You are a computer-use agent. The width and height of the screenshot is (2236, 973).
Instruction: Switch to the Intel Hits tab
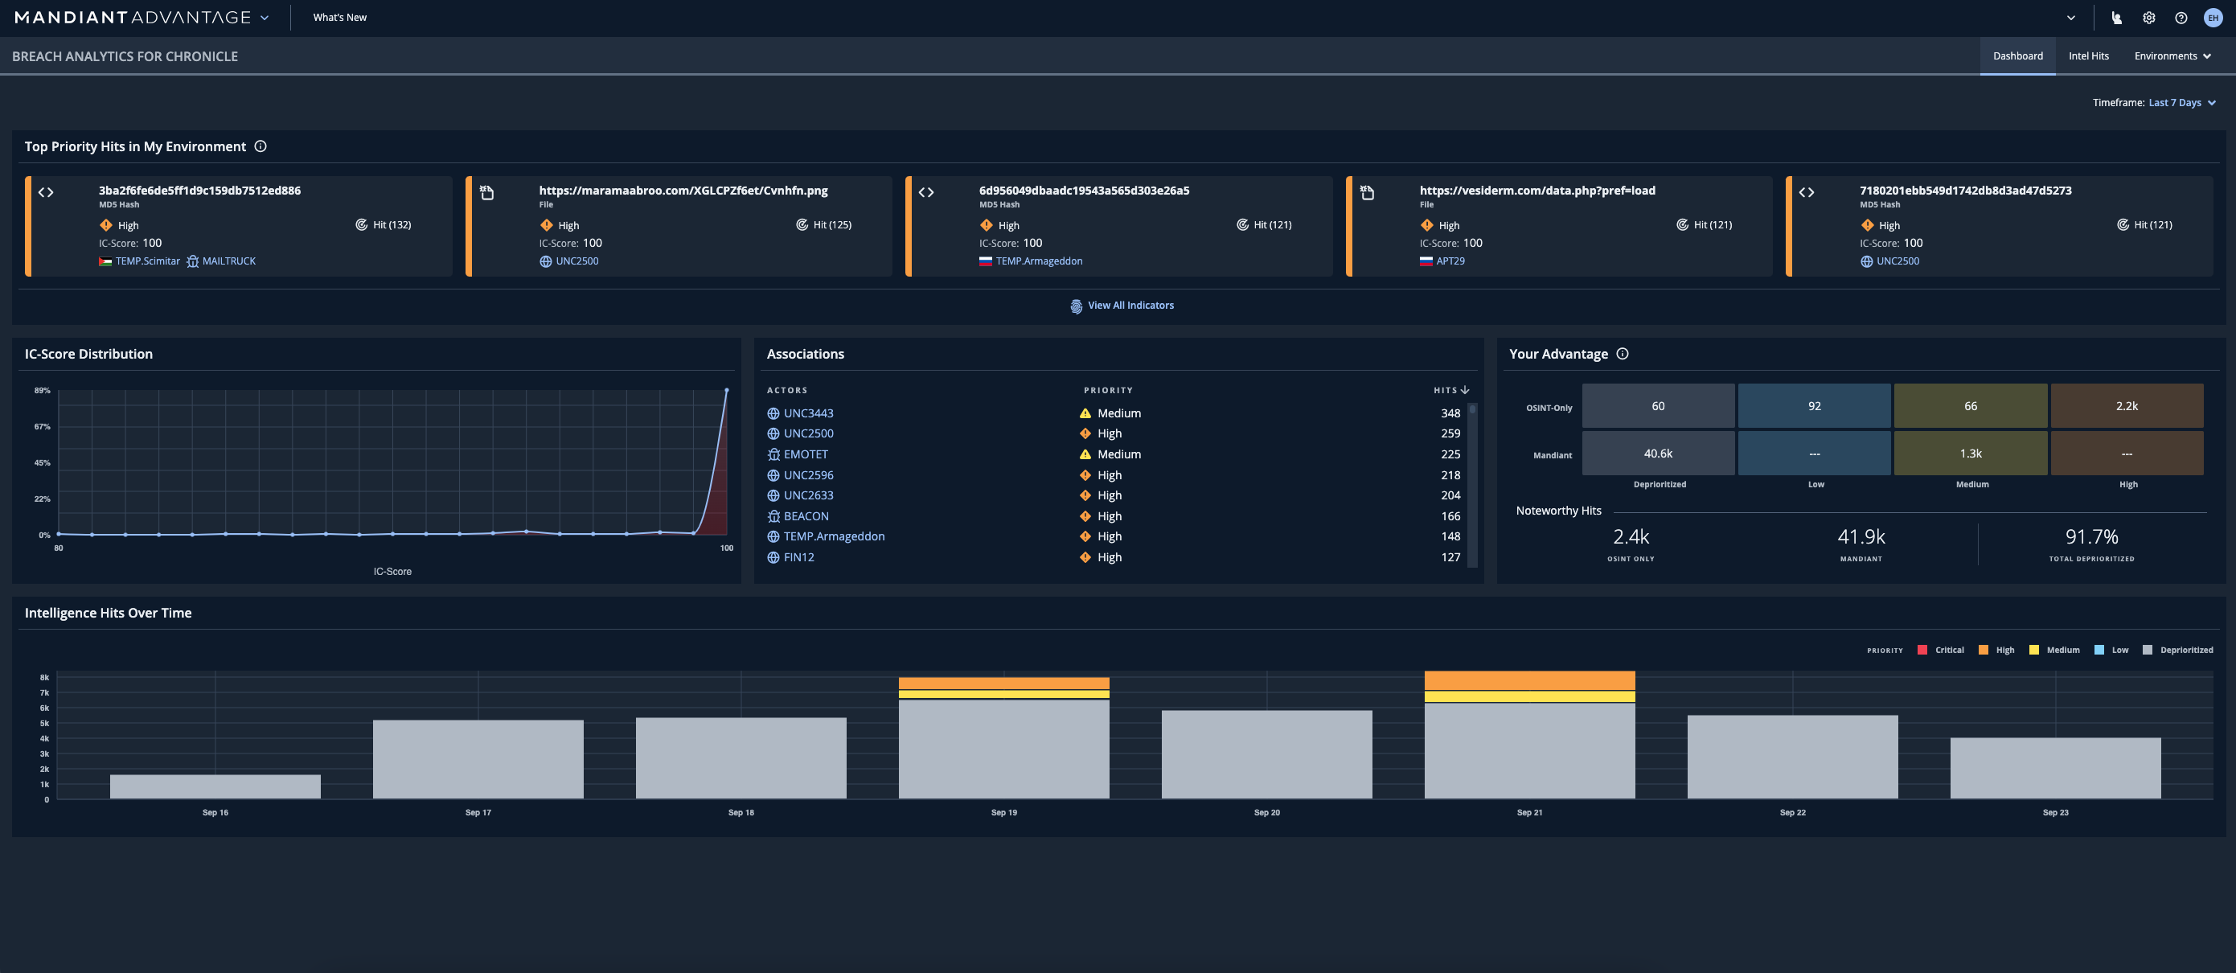(2088, 55)
